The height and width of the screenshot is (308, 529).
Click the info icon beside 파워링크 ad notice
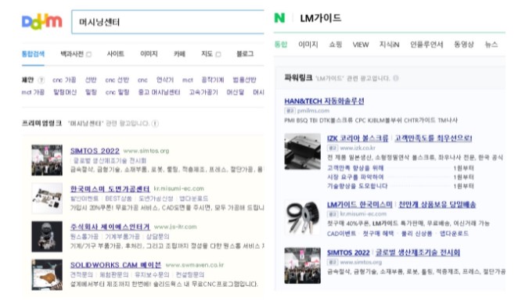point(396,78)
